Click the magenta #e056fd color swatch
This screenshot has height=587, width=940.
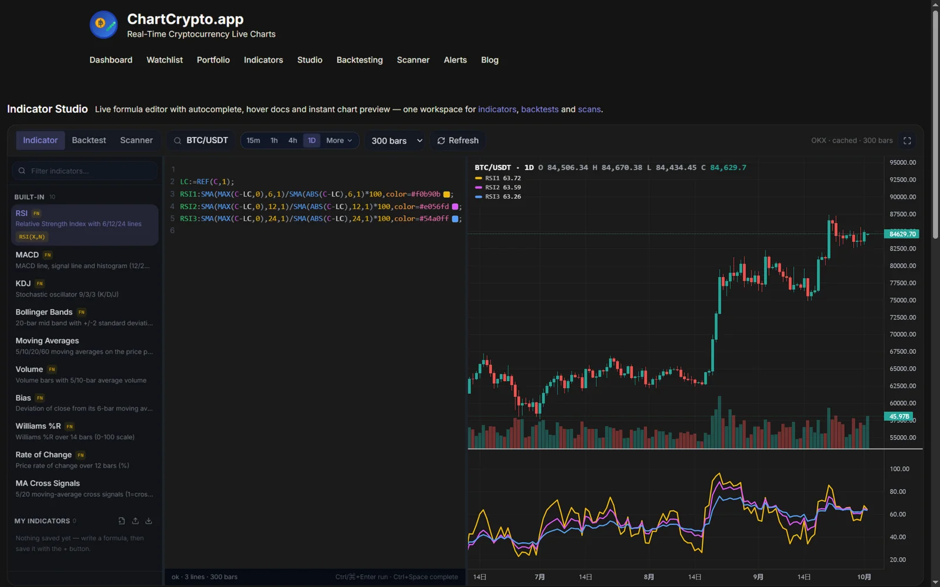point(455,207)
